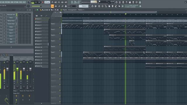Image resolution: width=187 pixels, height=105 pixels.
Task: Open the PATTERNS menu
Action: [8, 2]
